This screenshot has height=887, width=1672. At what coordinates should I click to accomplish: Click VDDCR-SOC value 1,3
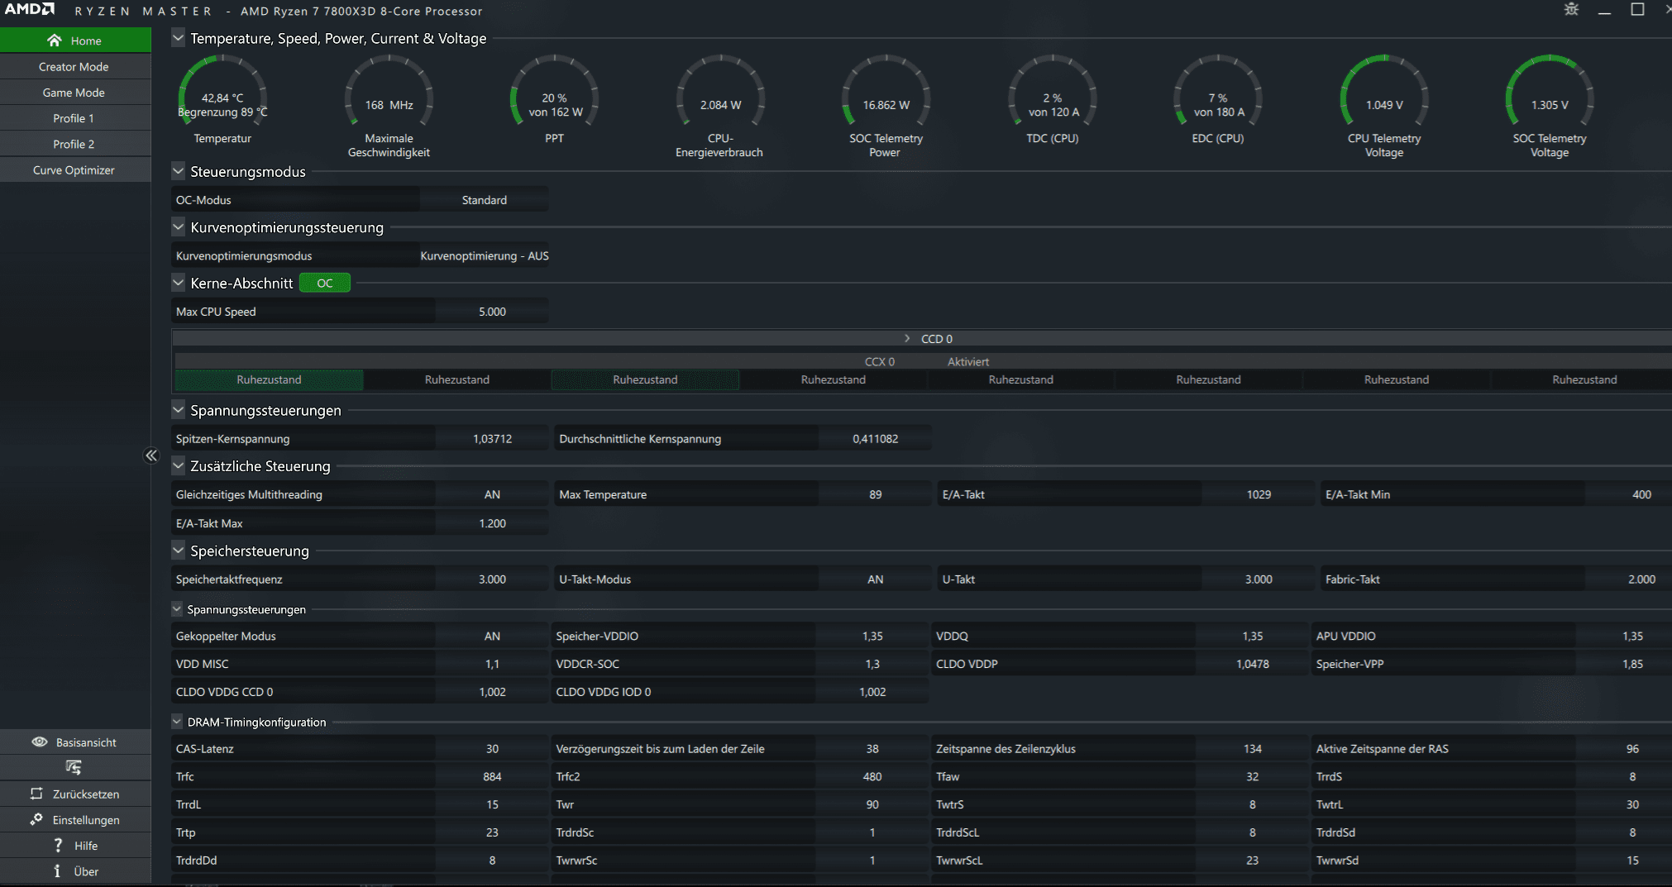pos(872,664)
